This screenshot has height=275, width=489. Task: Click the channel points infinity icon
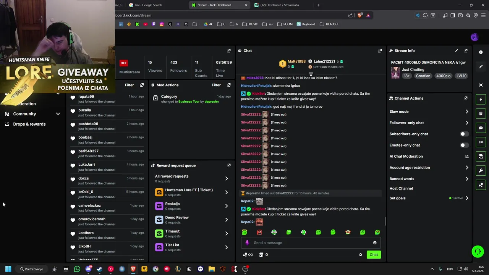248,254
